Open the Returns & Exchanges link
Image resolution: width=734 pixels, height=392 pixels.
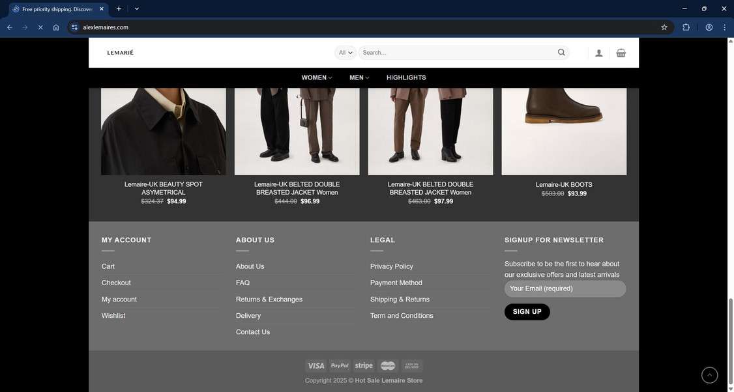269,300
